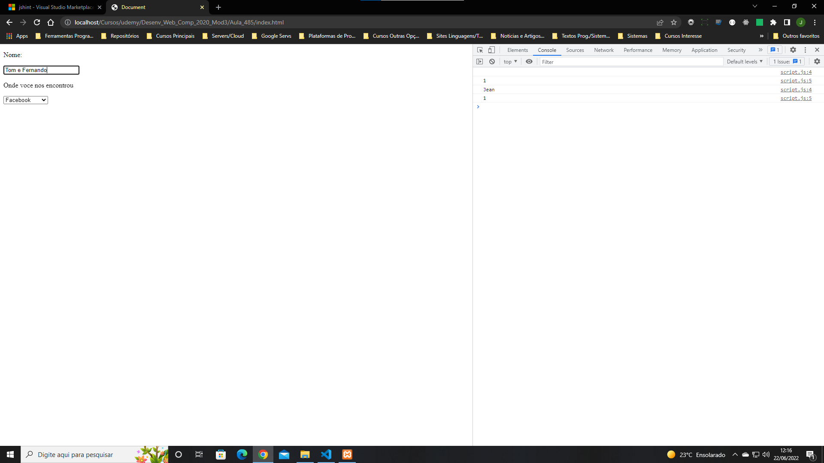Open File Explorer from taskbar
Screen dimensions: 824x463
click(x=305, y=454)
